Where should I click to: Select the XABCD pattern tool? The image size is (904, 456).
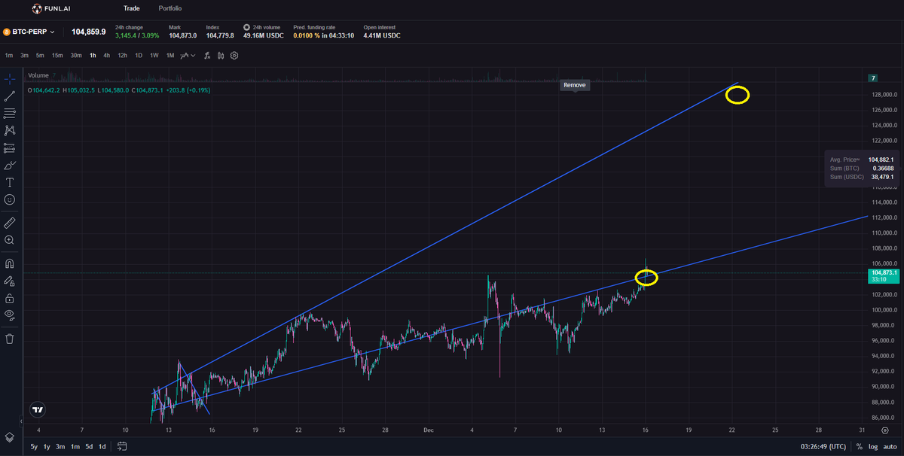coord(9,130)
